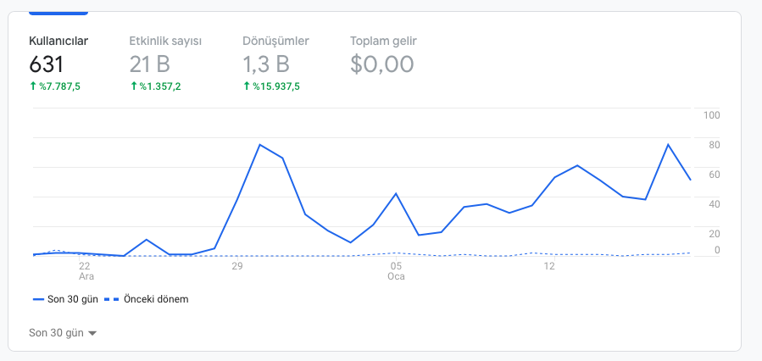Click the 631 users value

[x=46, y=64]
